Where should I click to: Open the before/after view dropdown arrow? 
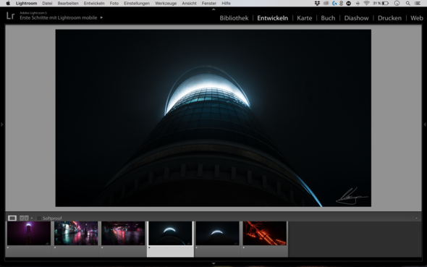32,218
